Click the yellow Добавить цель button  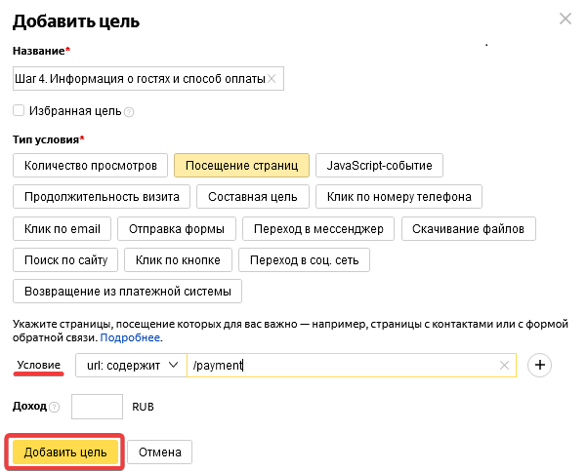click(x=65, y=452)
